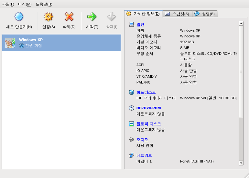
Task: Click the 부팅 순서 label
Action: pos(145,54)
